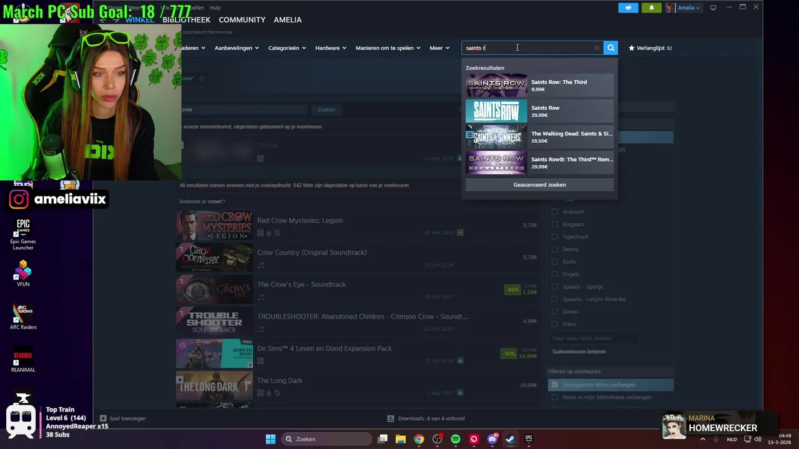Viewport: 799px width, 449px height.
Task: Tick the Deens language checkbox
Action: (x=554, y=249)
